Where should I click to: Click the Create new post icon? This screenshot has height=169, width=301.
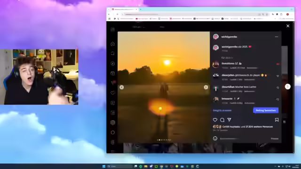point(113,103)
